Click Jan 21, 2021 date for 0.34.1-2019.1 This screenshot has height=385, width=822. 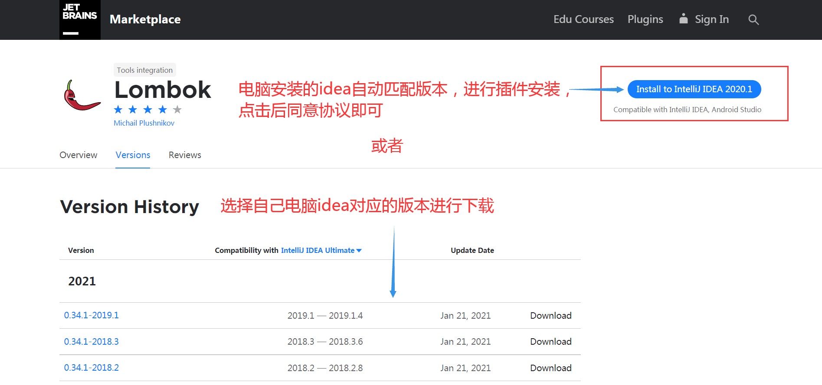465,316
